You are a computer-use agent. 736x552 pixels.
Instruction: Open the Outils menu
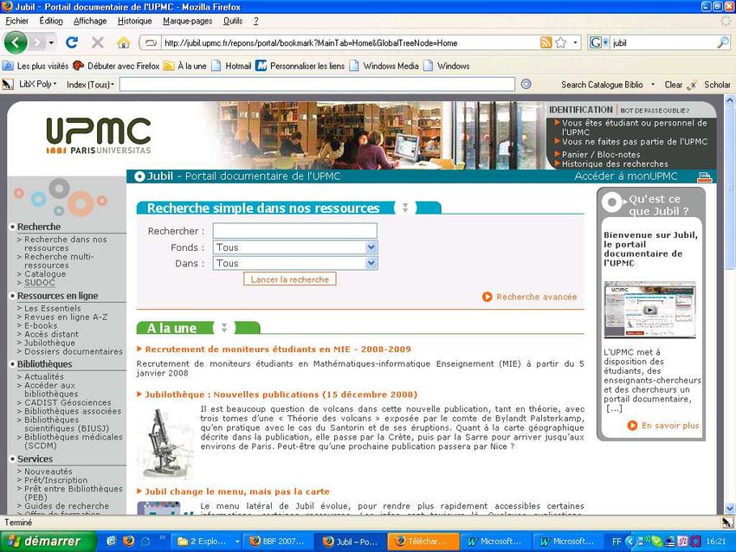point(233,21)
